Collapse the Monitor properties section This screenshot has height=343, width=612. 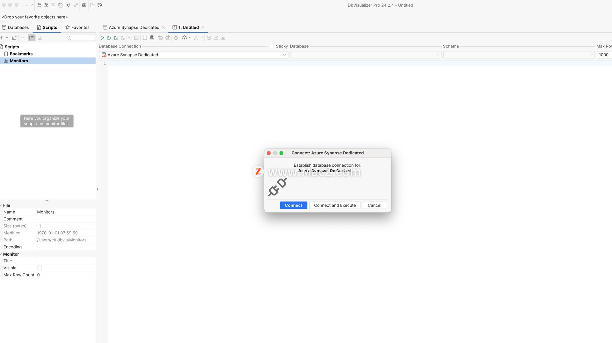(x=1, y=254)
